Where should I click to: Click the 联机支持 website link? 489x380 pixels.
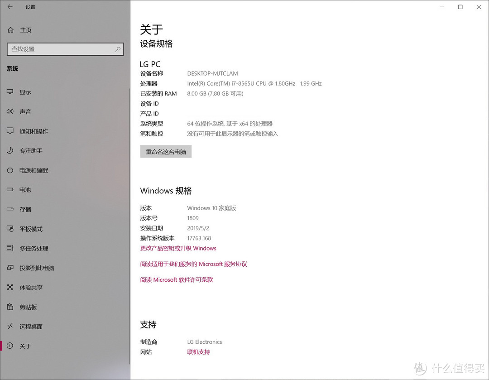(x=198, y=352)
